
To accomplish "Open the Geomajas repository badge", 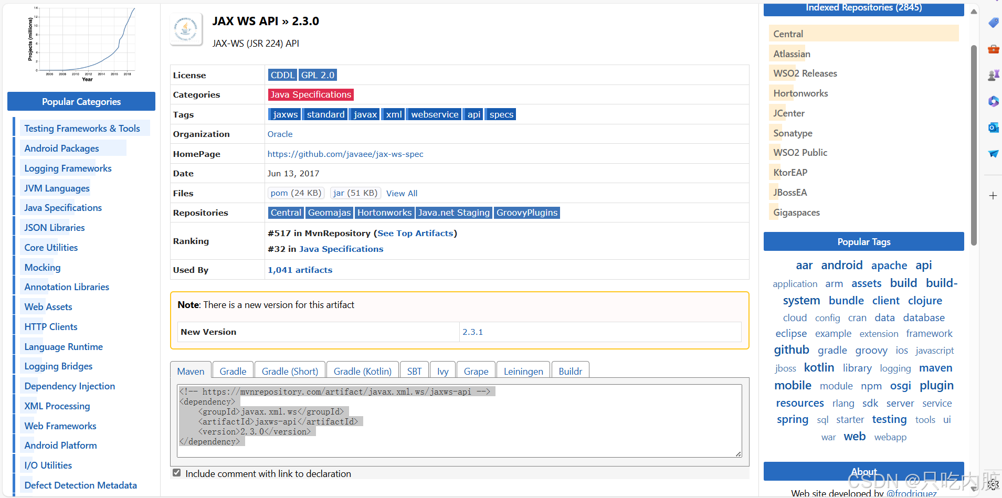I will pos(329,213).
